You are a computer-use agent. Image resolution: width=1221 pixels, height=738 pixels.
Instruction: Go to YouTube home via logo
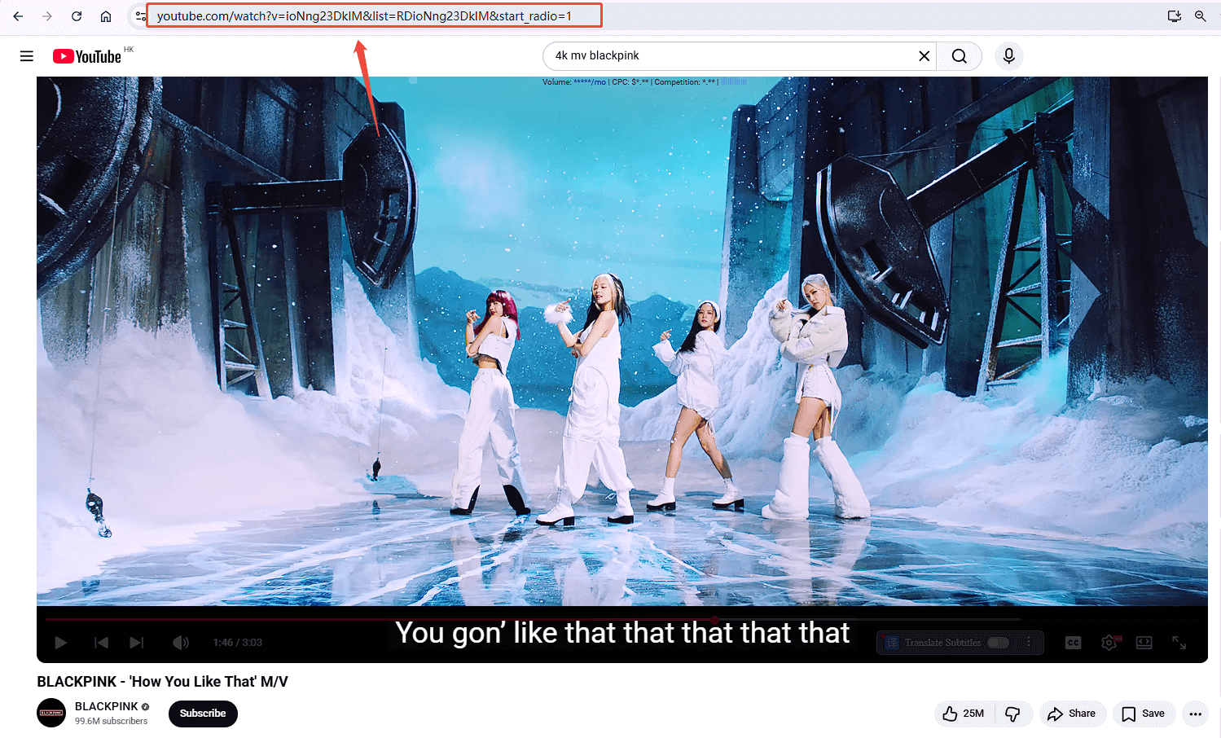(87, 56)
